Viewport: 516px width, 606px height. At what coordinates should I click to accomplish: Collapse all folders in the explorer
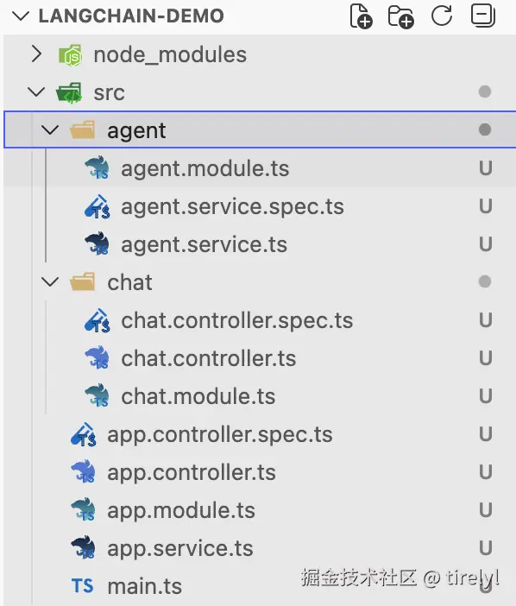tap(483, 16)
